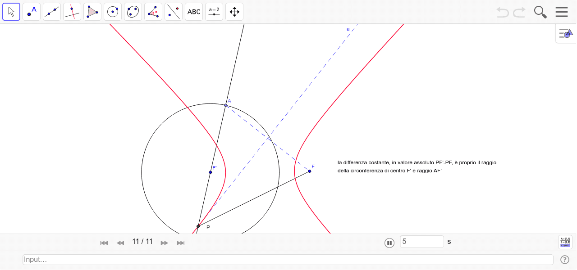Screen dimensions: 577x270
Task: Open the style bar toggle
Action: click(x=566, y=33)
